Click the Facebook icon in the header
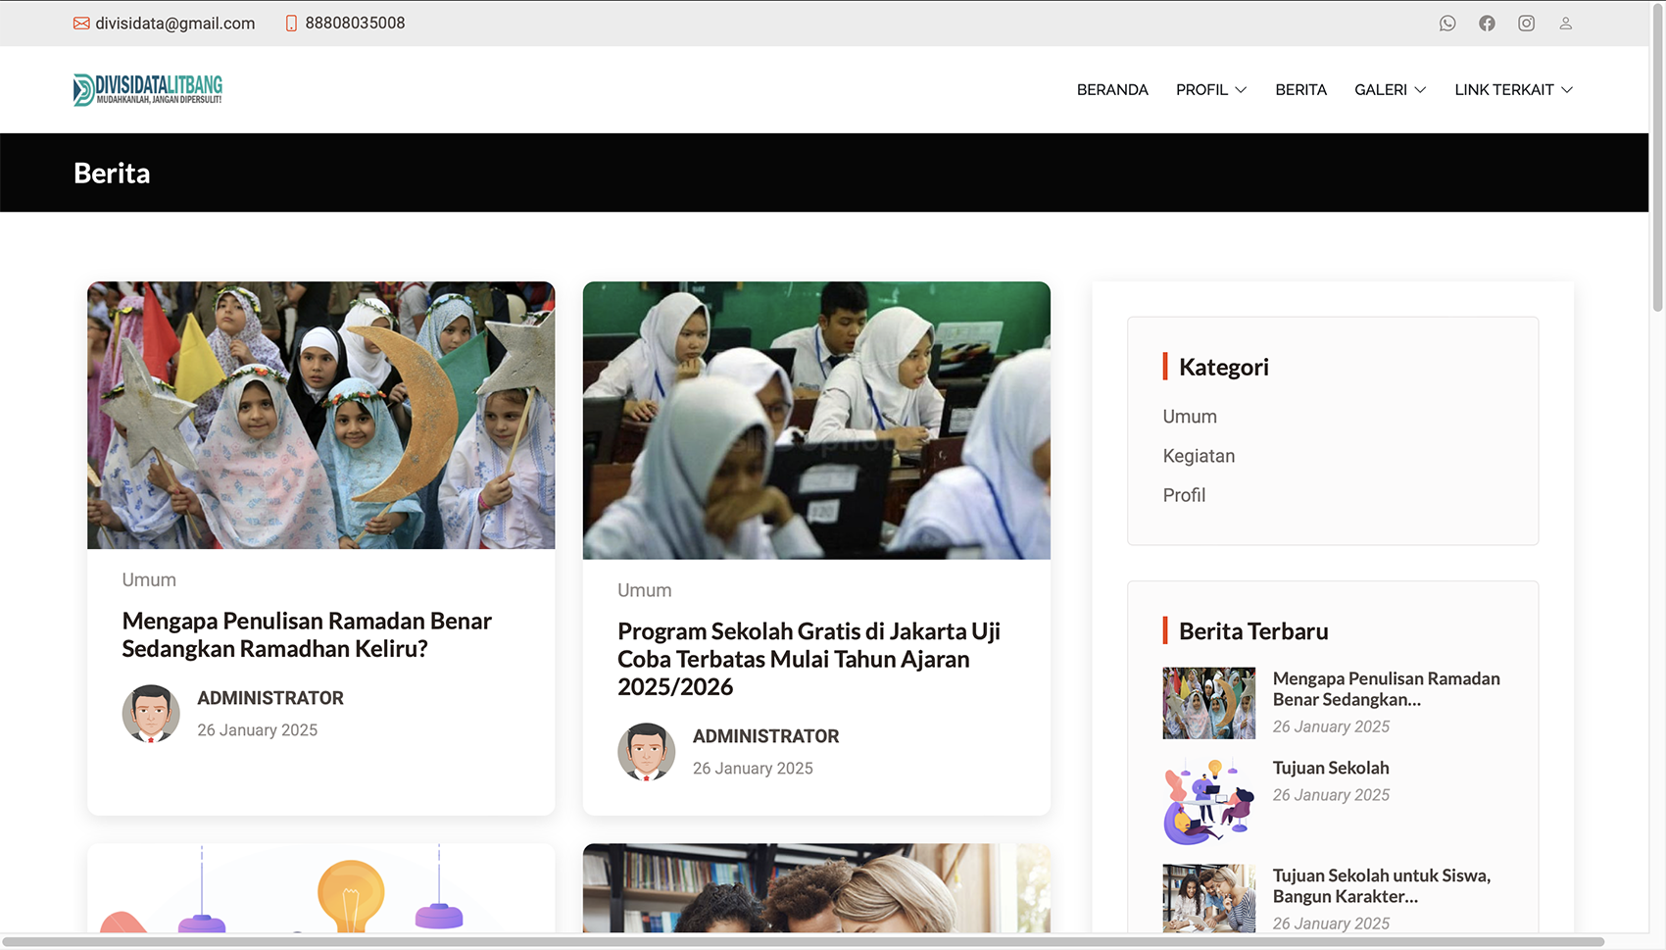 [1487, 23]
